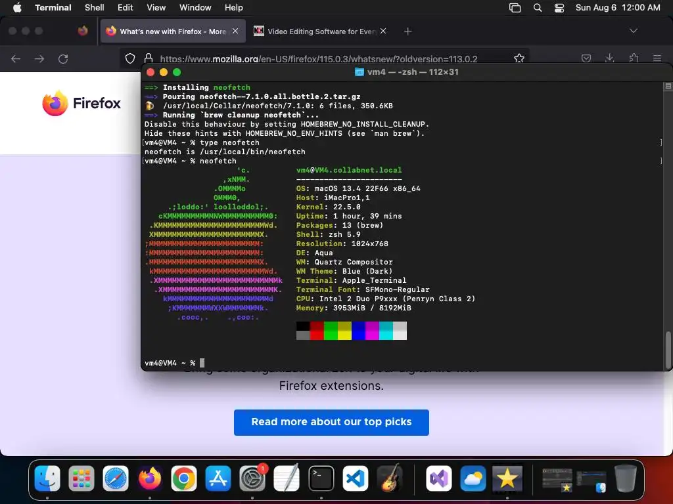Click the red color block in neofetch output
673x504 pixels.
(x=317, y=331)
